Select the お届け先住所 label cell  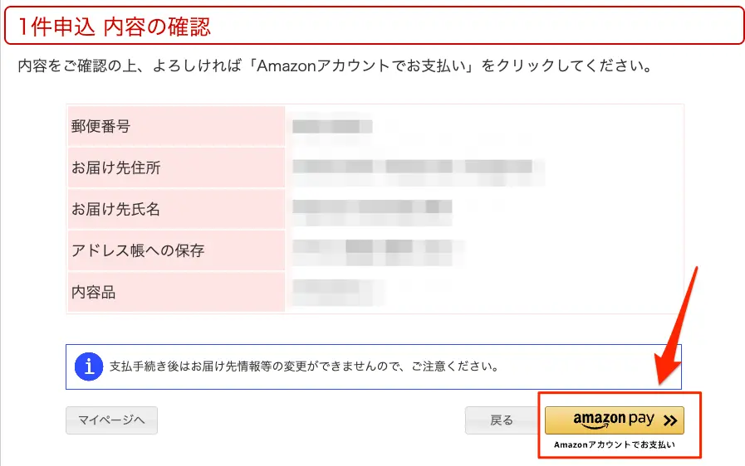point(175,168)
